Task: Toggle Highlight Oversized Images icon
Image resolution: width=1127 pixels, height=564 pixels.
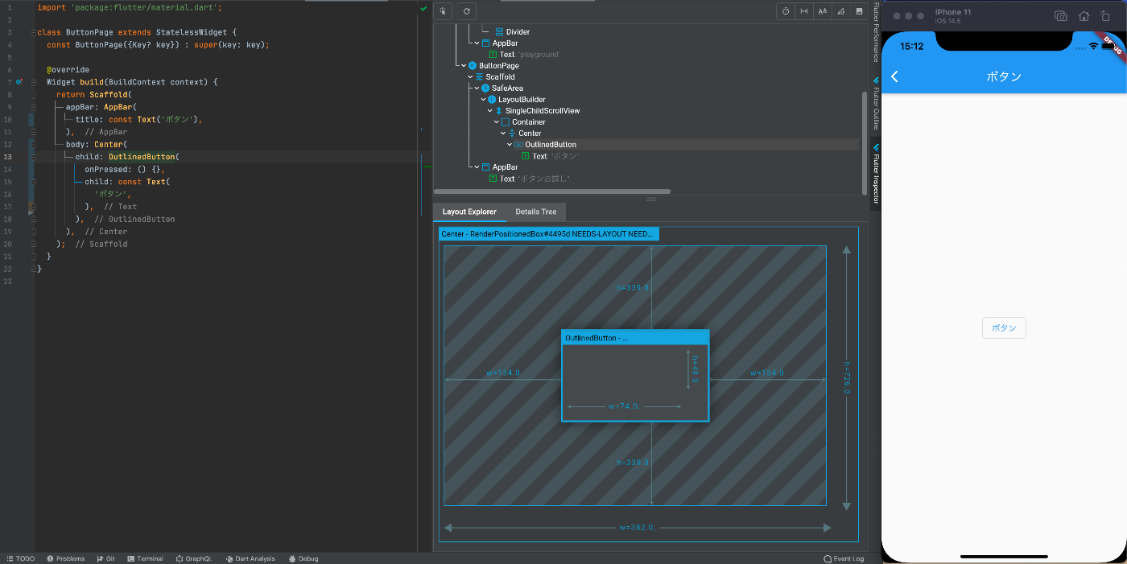Action: 859,11
